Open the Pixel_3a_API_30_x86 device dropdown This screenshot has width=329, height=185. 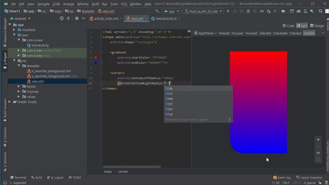204,11
